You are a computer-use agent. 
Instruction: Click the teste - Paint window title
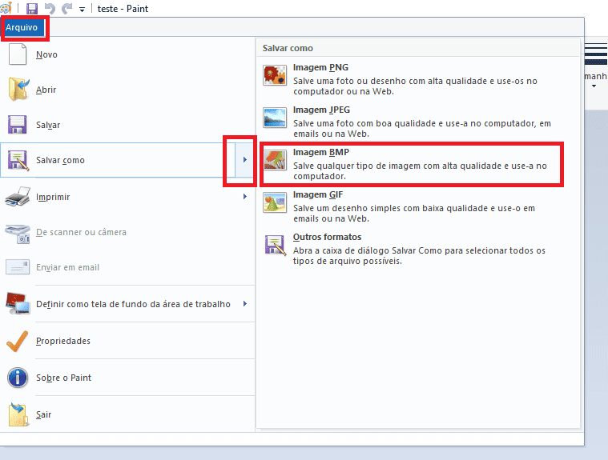[x=123, y=9]
